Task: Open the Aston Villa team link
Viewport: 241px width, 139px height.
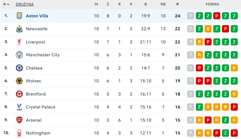Action: pos(37,16)
